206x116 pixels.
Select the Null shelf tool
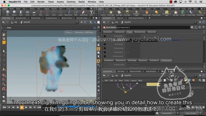tap(41, 13)
